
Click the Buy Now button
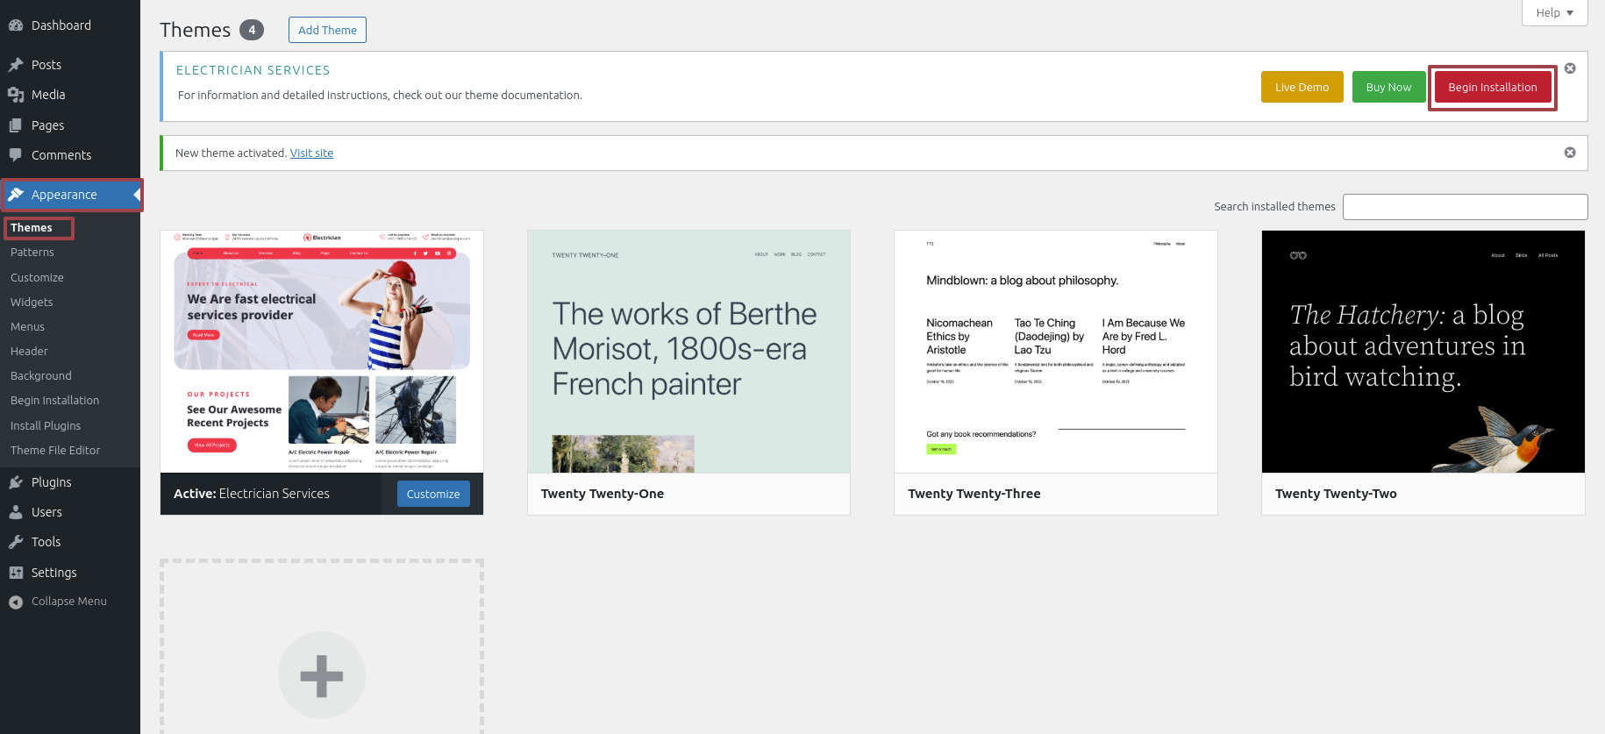pyautogui.click(x=1388, y=87)
